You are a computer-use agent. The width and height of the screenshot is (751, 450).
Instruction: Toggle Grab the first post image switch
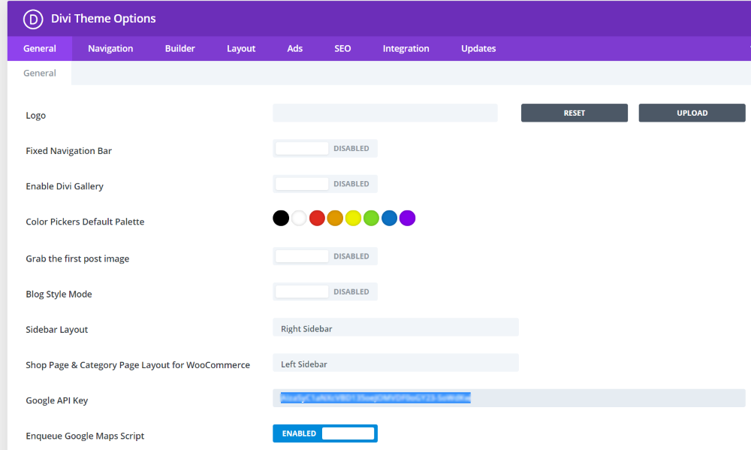(x=325, y=256)
